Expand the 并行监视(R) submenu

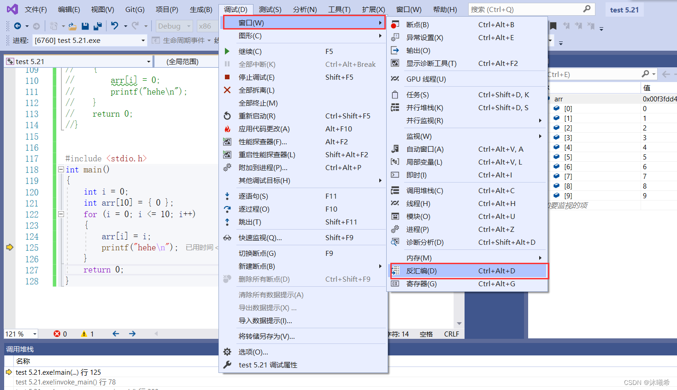click(467, 120)
